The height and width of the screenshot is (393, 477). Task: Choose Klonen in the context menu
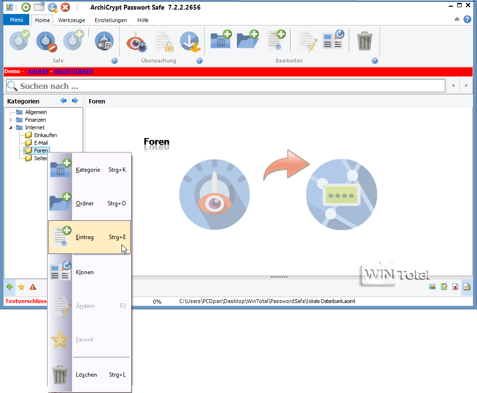tap(89, 272)
